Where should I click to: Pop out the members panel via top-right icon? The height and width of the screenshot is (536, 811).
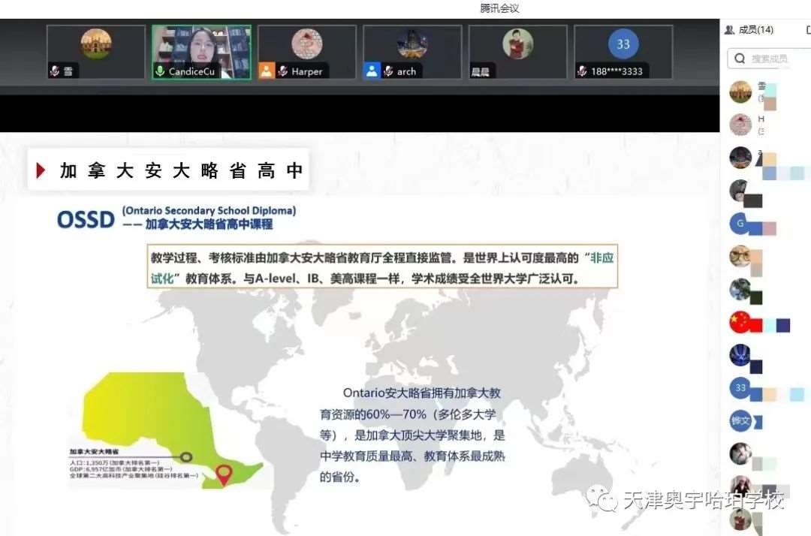[x=808, y=30]
